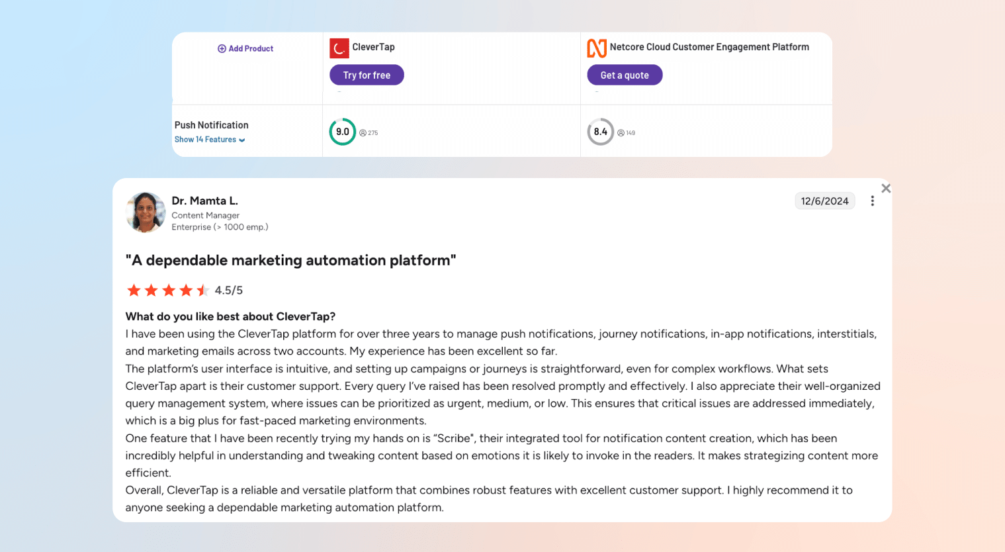
Task: Select the 8.4 Push Notification rating ring
Action: 601,132
